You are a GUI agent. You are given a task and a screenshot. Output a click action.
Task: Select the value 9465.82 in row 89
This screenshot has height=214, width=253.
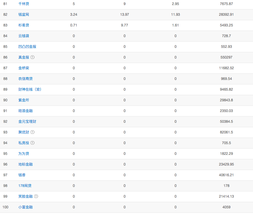point(226,89)
